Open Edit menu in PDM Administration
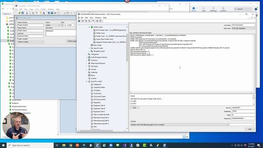The image size is (263, 148). tap(86, 18)
